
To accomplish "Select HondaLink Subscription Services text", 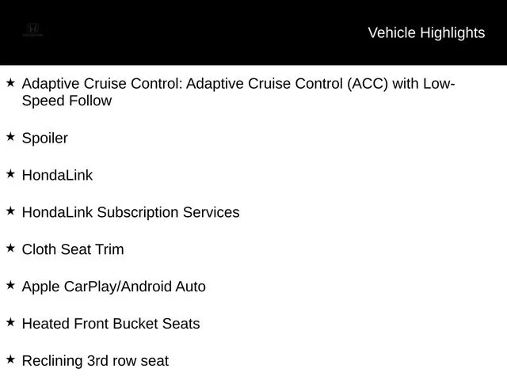I will click(131, 213).
